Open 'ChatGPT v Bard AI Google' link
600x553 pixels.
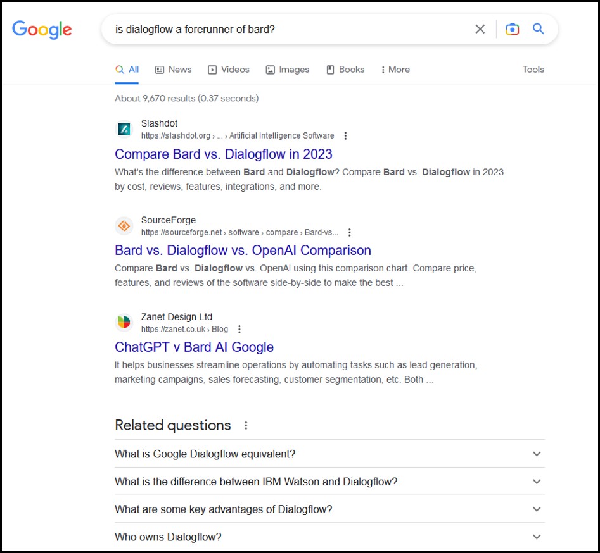(194, 347)
